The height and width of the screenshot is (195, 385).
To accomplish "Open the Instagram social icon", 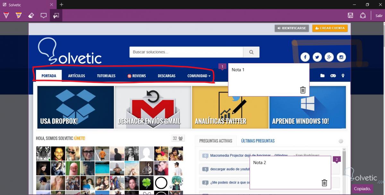I will click(342, 57).
